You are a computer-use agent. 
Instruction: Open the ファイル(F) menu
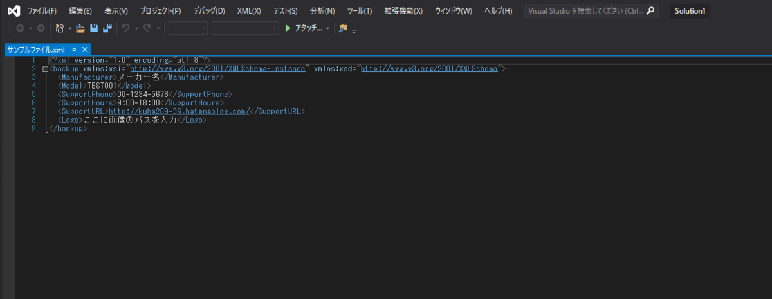(x=42, y=11)
